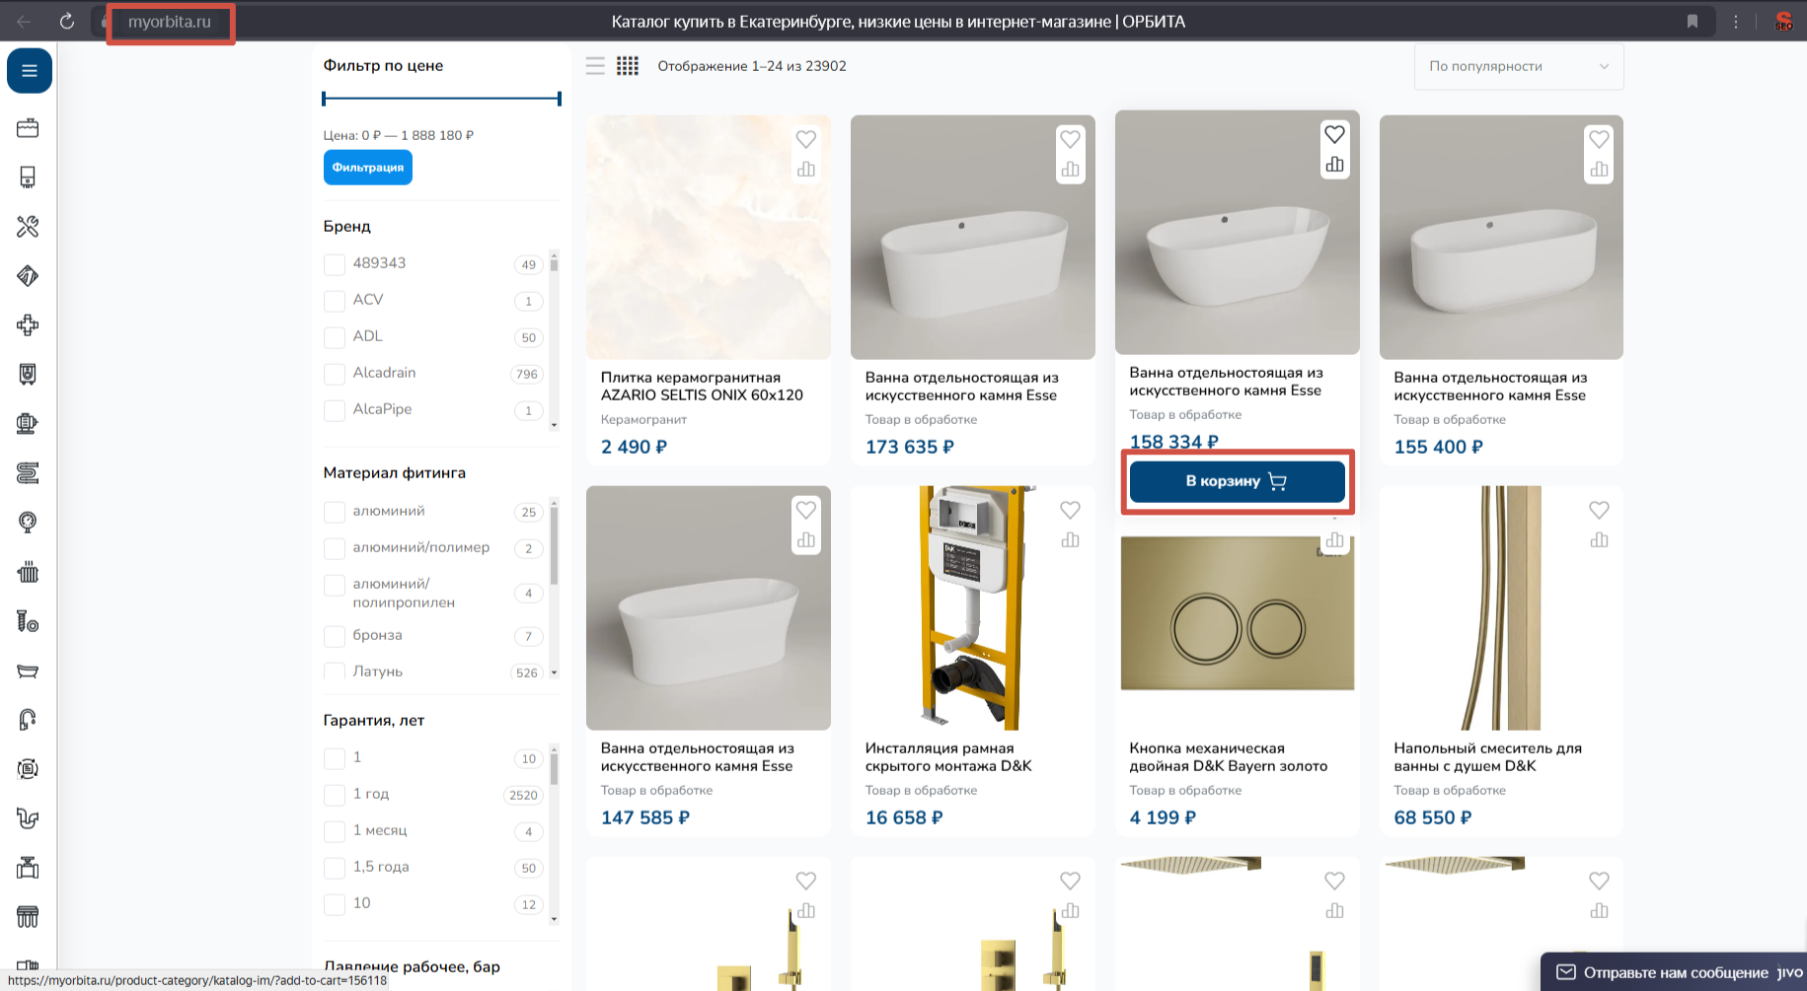Compare the 173 635 ₽ bathtub
Viewport: 1807px width, 991px height.
[x=1070, y=170]
